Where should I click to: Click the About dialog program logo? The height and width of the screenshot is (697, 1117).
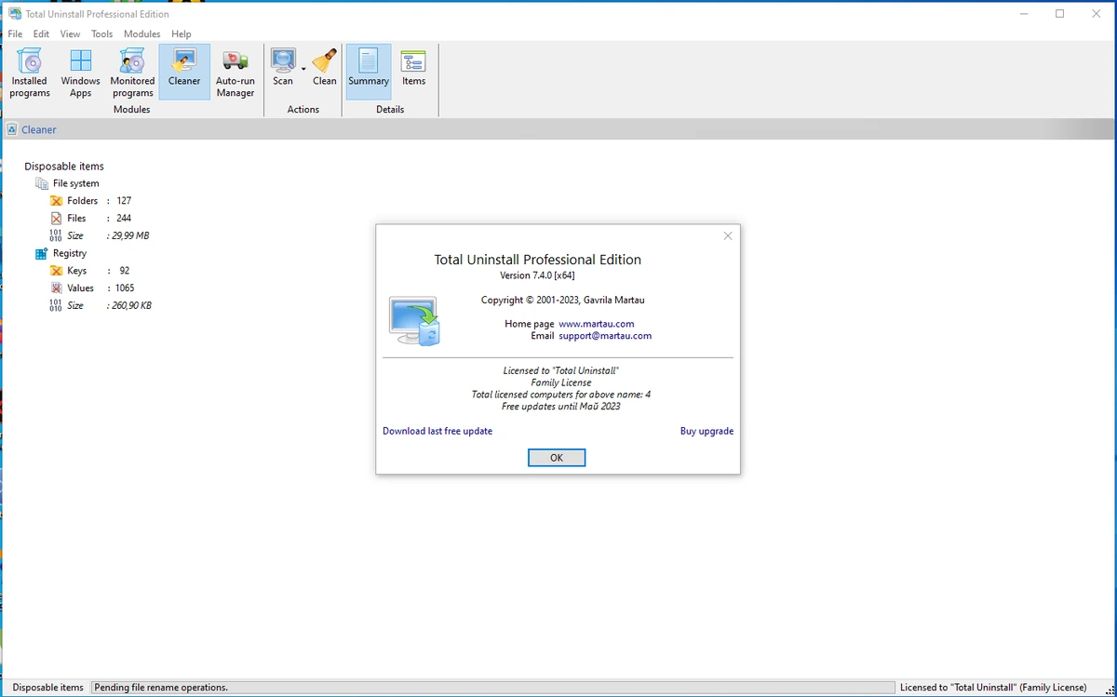click(x=415, y=322)
